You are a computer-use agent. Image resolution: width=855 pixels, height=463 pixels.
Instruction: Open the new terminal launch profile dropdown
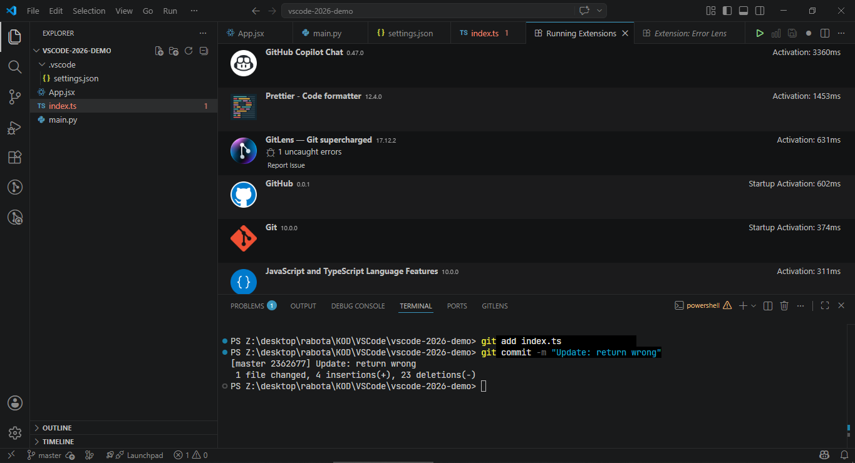[754, 305]
